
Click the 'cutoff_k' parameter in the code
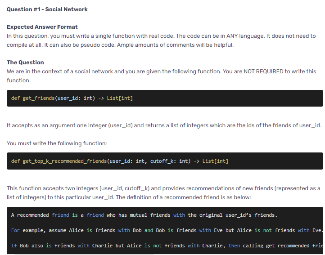coord(162,161)
